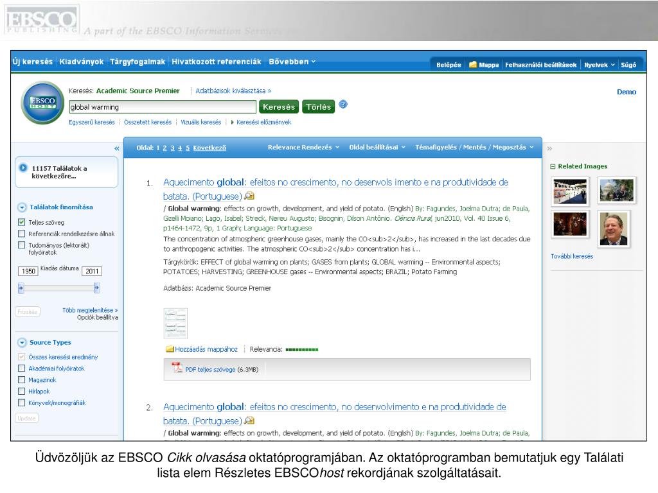Open Oldal beállításai dropdown
The height and width of the screenshot is (493, 658).
[377, 147]
